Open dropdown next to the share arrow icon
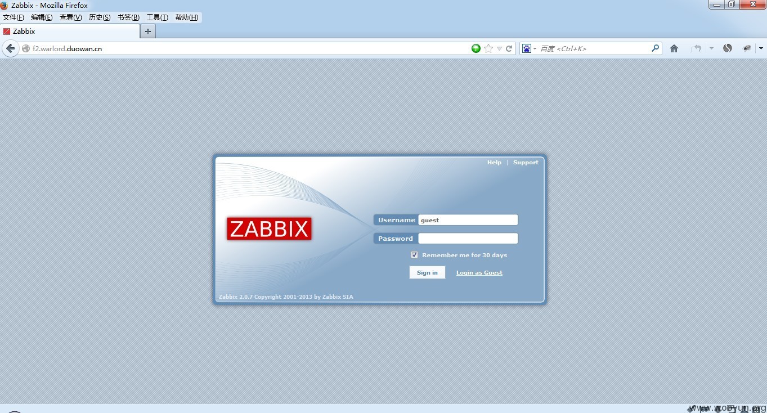Image resolution: width=767 pixels, height=413 pixels. pyautogui.click(x=711, y=48)
